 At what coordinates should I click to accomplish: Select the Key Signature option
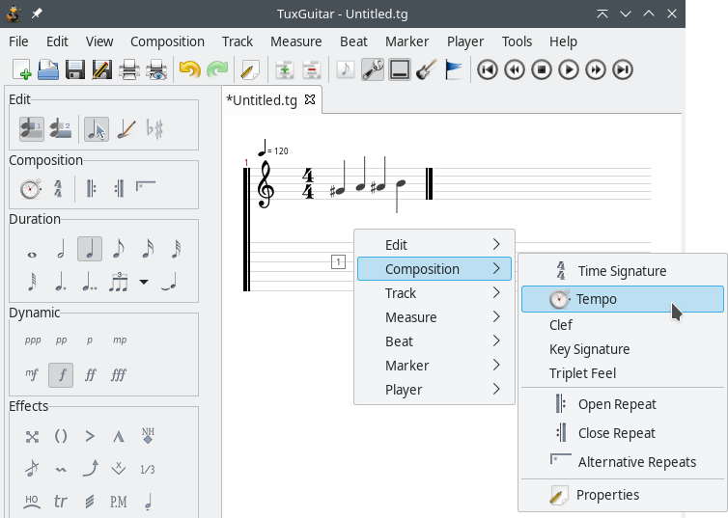click(x=589, y=349)
